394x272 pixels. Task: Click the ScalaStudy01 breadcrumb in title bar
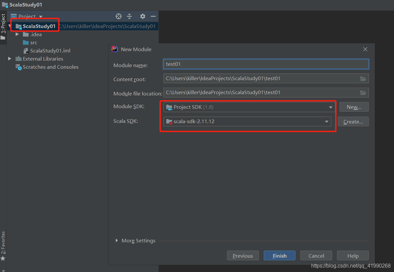(26, 5)
